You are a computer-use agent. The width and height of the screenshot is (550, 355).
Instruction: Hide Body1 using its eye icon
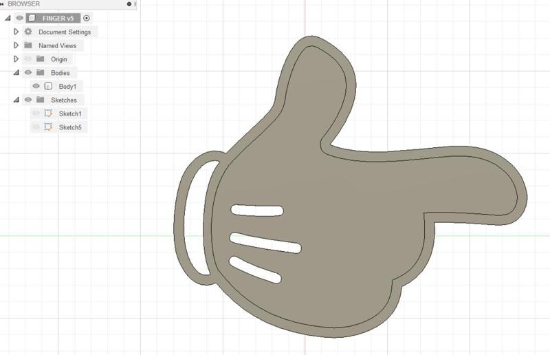click(36, 86)
